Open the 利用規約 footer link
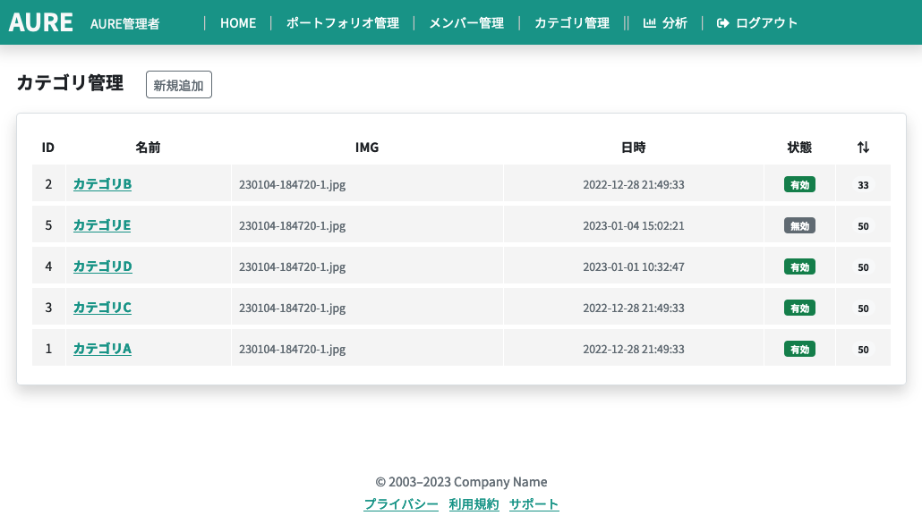Image resolution: width=922 pixels, height=524 pixels. click(474, 503)
